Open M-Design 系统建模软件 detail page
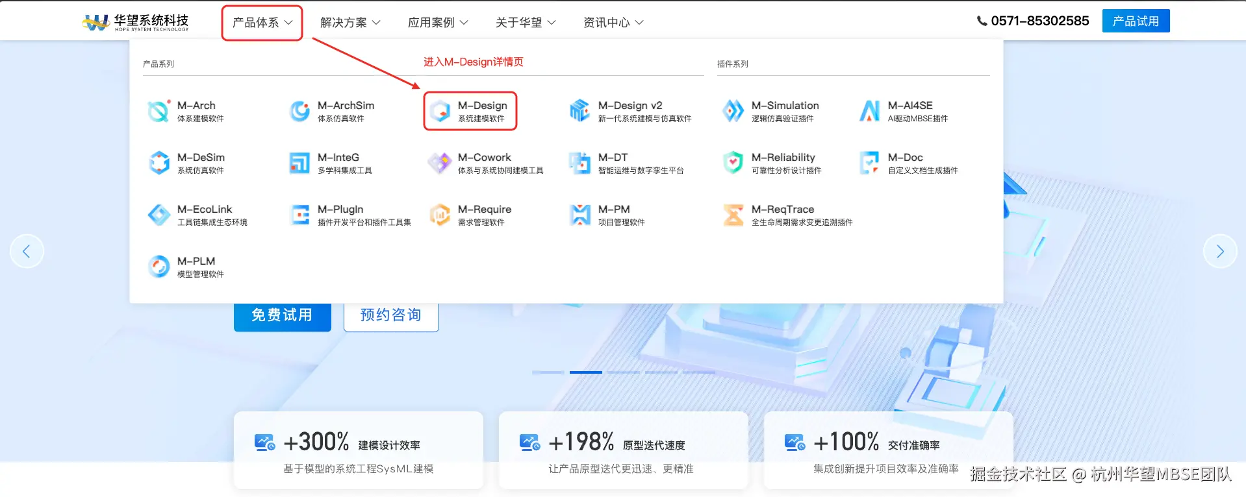The width and height of the screenshot is (1246, 497). pyautogui.click(x=470, y=111)
